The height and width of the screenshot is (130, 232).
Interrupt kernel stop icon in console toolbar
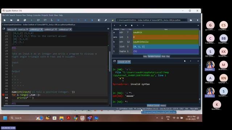tap(190, 61)
